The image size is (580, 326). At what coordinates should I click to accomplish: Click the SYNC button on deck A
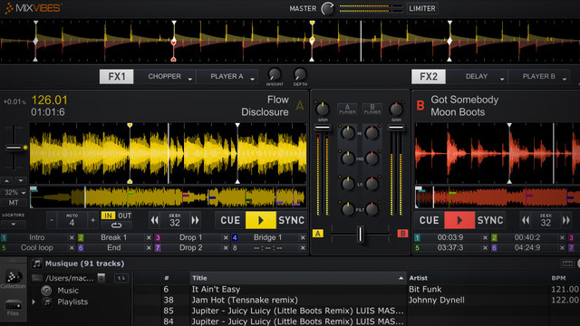click(292, 220)
